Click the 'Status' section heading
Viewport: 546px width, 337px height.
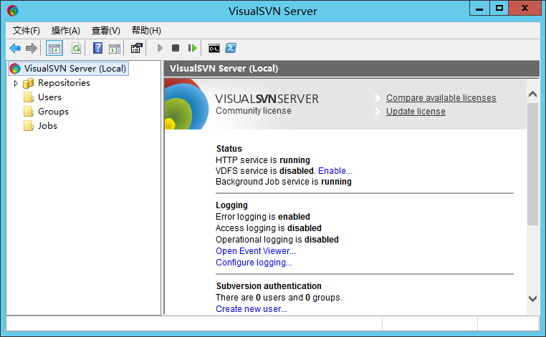229,149
